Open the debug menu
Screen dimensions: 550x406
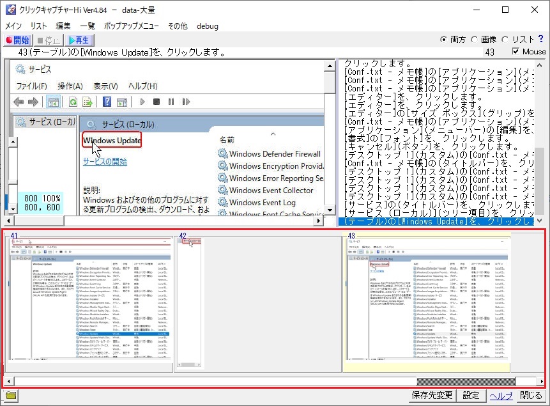tap(208, 26)
